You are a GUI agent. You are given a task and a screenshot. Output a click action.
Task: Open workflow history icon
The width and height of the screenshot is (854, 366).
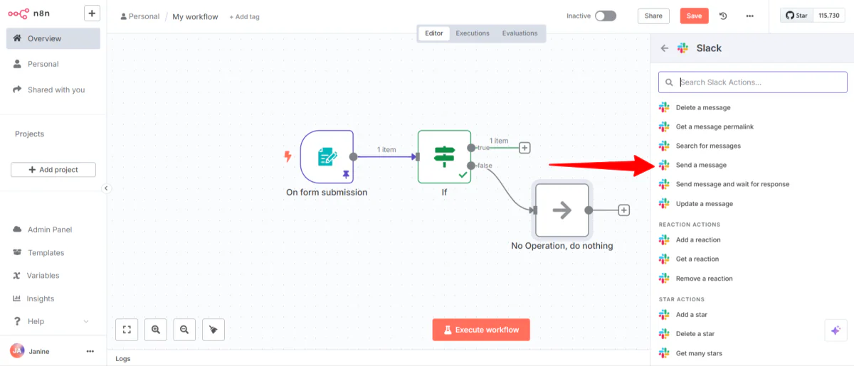[724, 16]
